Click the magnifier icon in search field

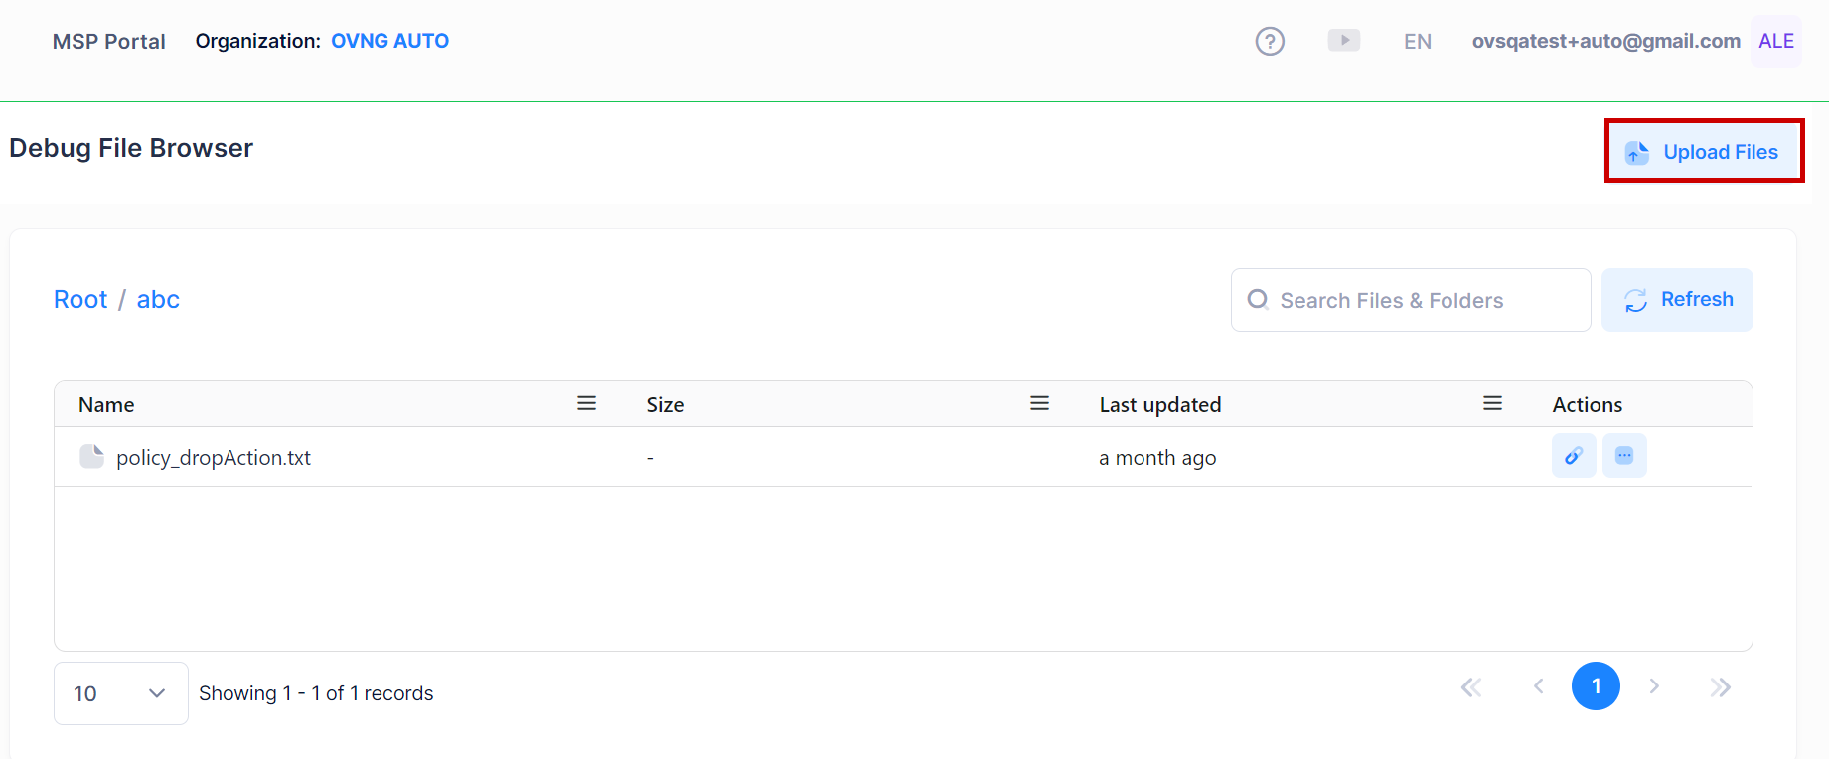pos(1258,299)
